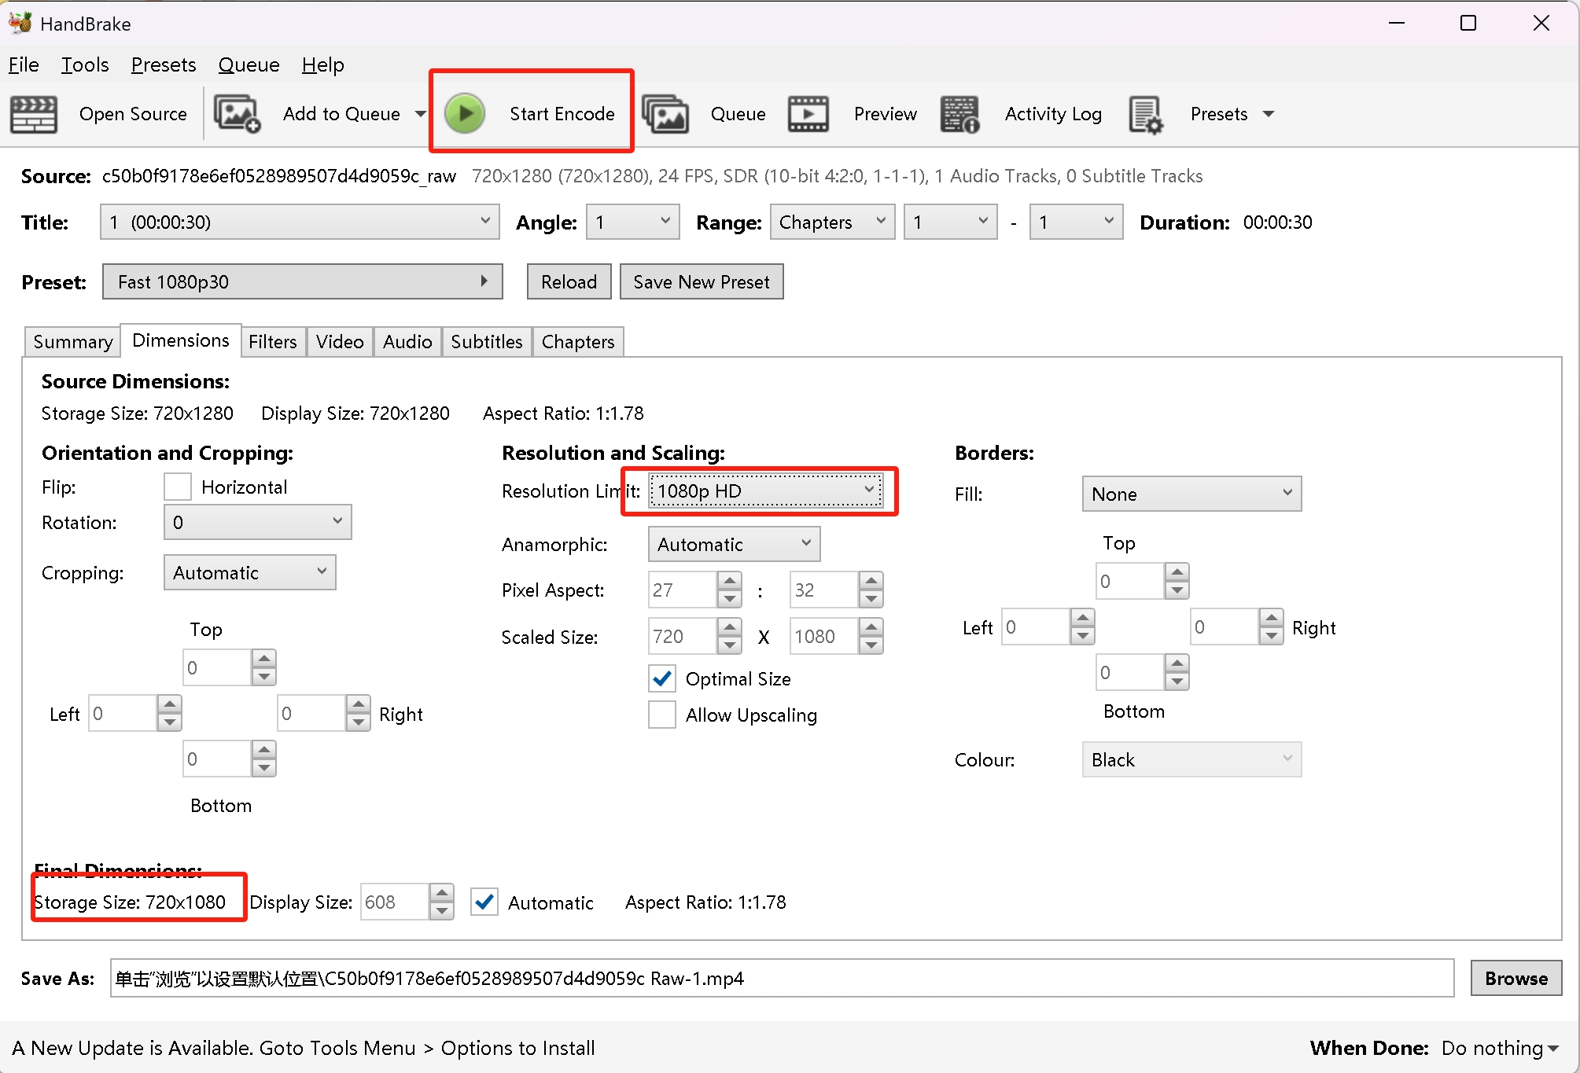Click the Save As file path field

point(782,979)
